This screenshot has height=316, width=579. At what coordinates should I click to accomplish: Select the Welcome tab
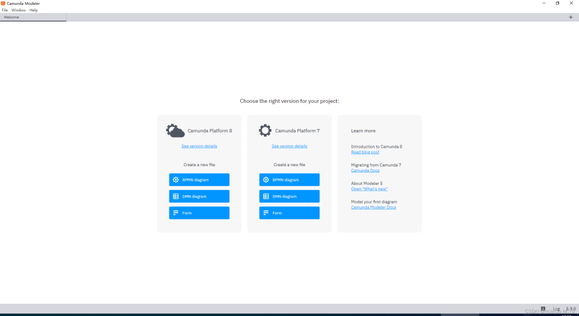[x=11, y=17]
